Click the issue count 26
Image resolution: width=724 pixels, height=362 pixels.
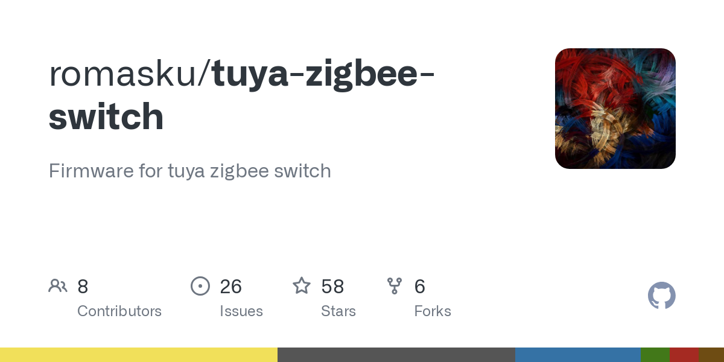(x=231, y=287)
